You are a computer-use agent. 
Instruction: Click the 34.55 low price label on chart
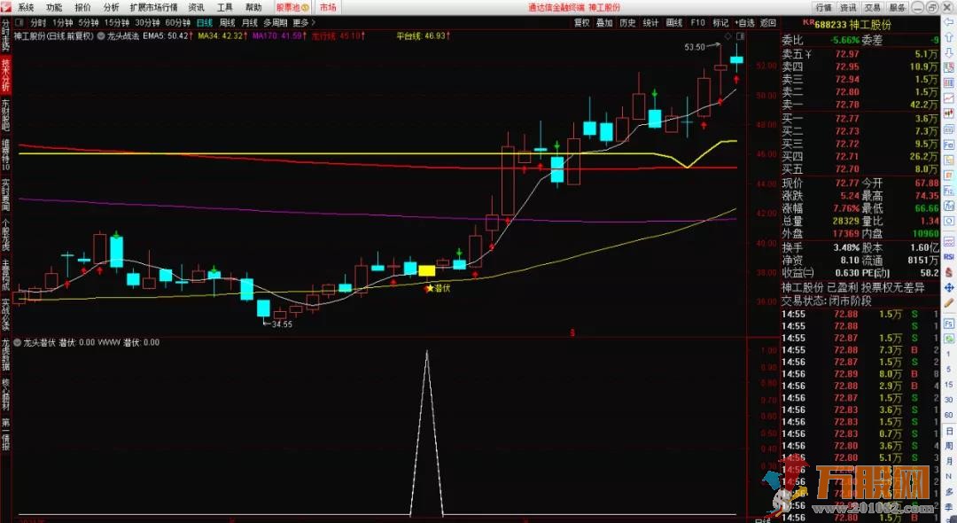pos(282,324)
